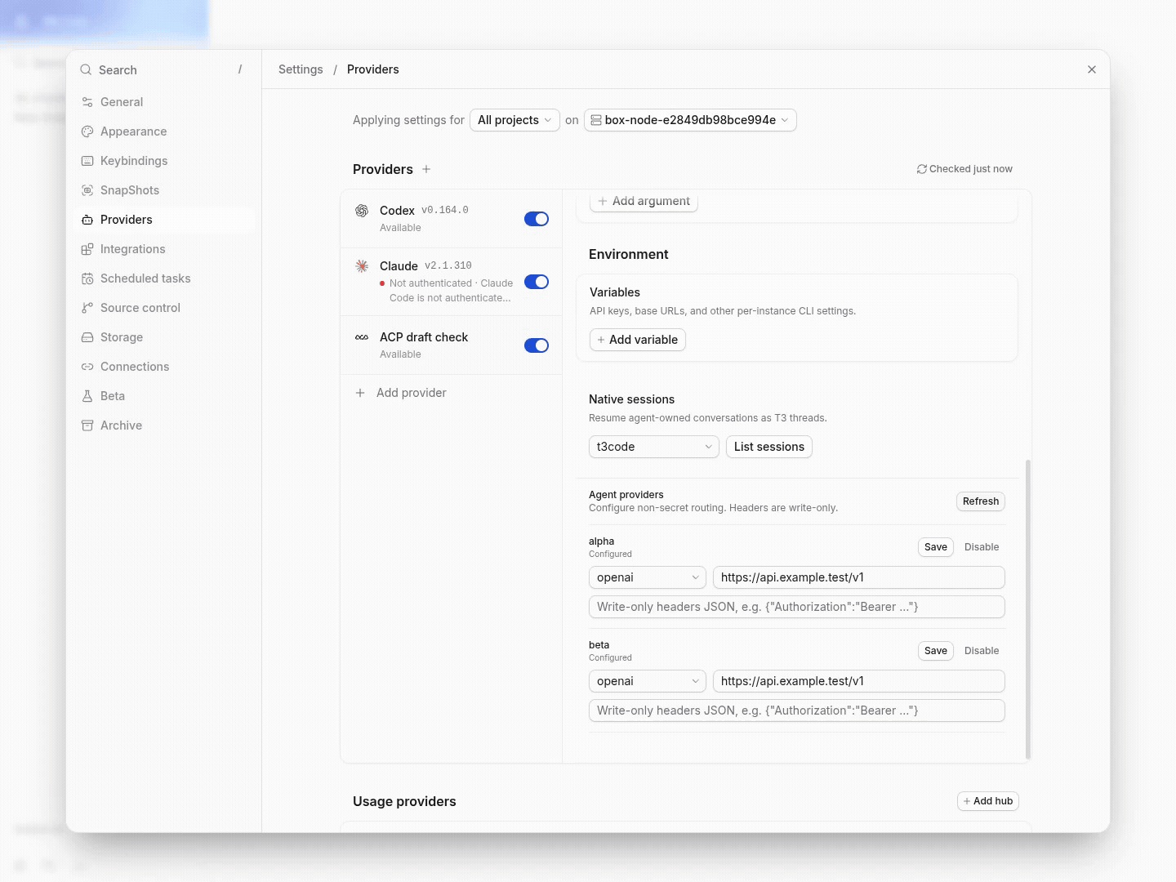
Task: Open the All projects dropdown
Action: (x=514, y=120)
